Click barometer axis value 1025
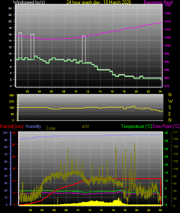Screen dimensions: 180x213 point(168,5)
